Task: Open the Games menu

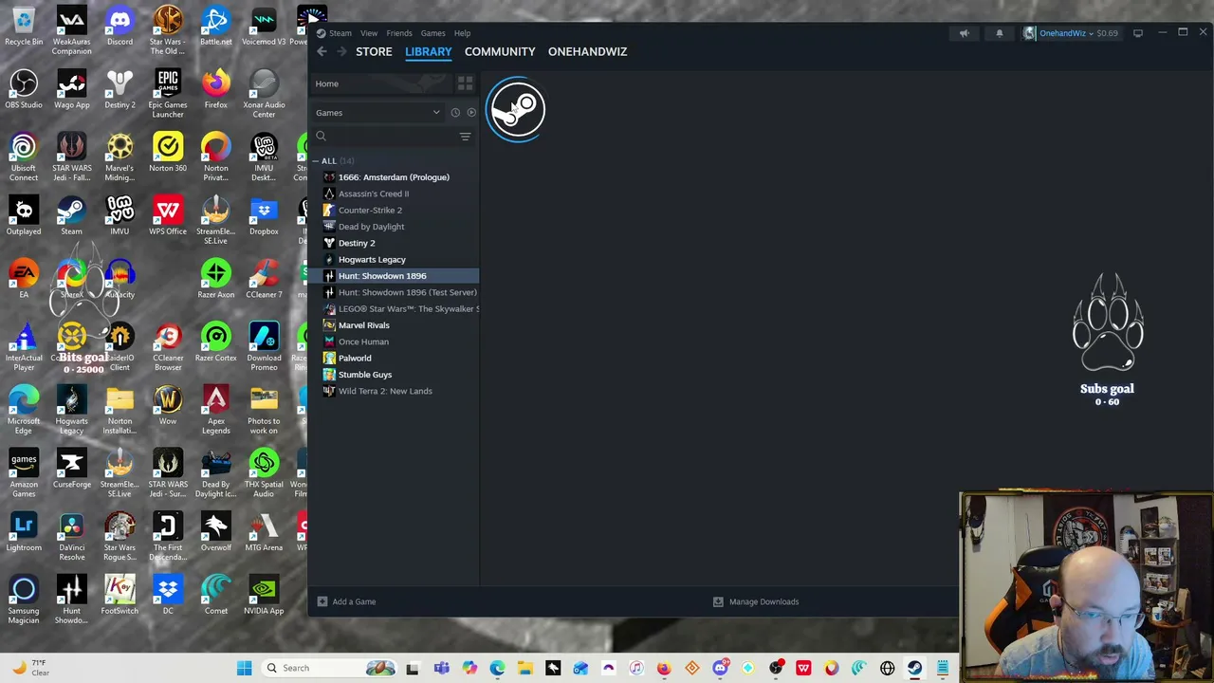Action: click(432, 33)
